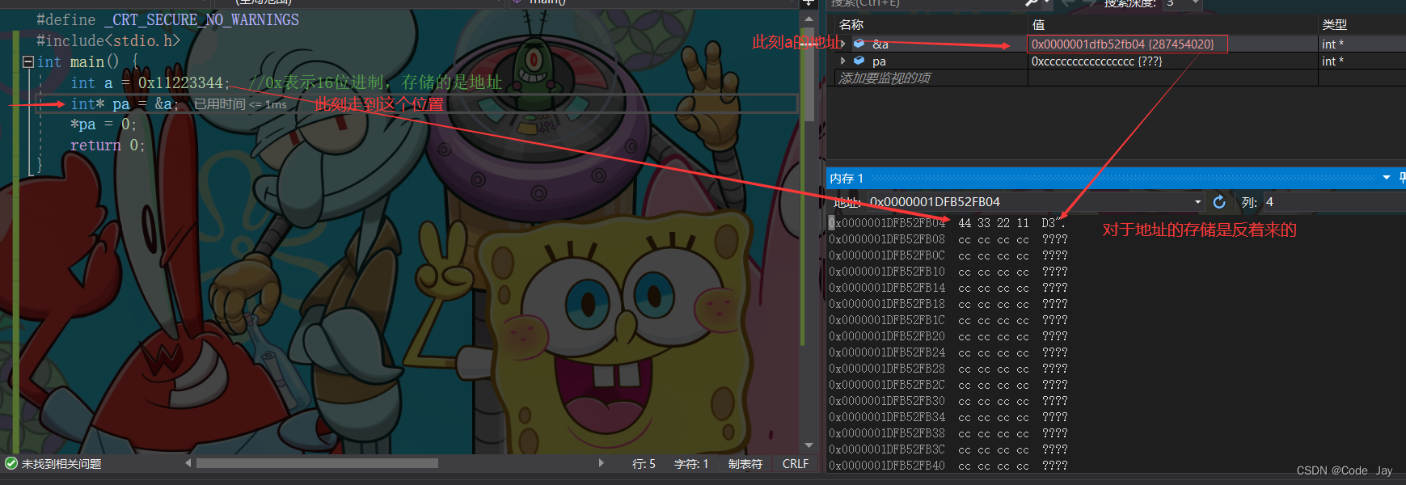
Task: Click the 未找到相关问题 status text
Action: pyautogui.click(x=61, y=464)
